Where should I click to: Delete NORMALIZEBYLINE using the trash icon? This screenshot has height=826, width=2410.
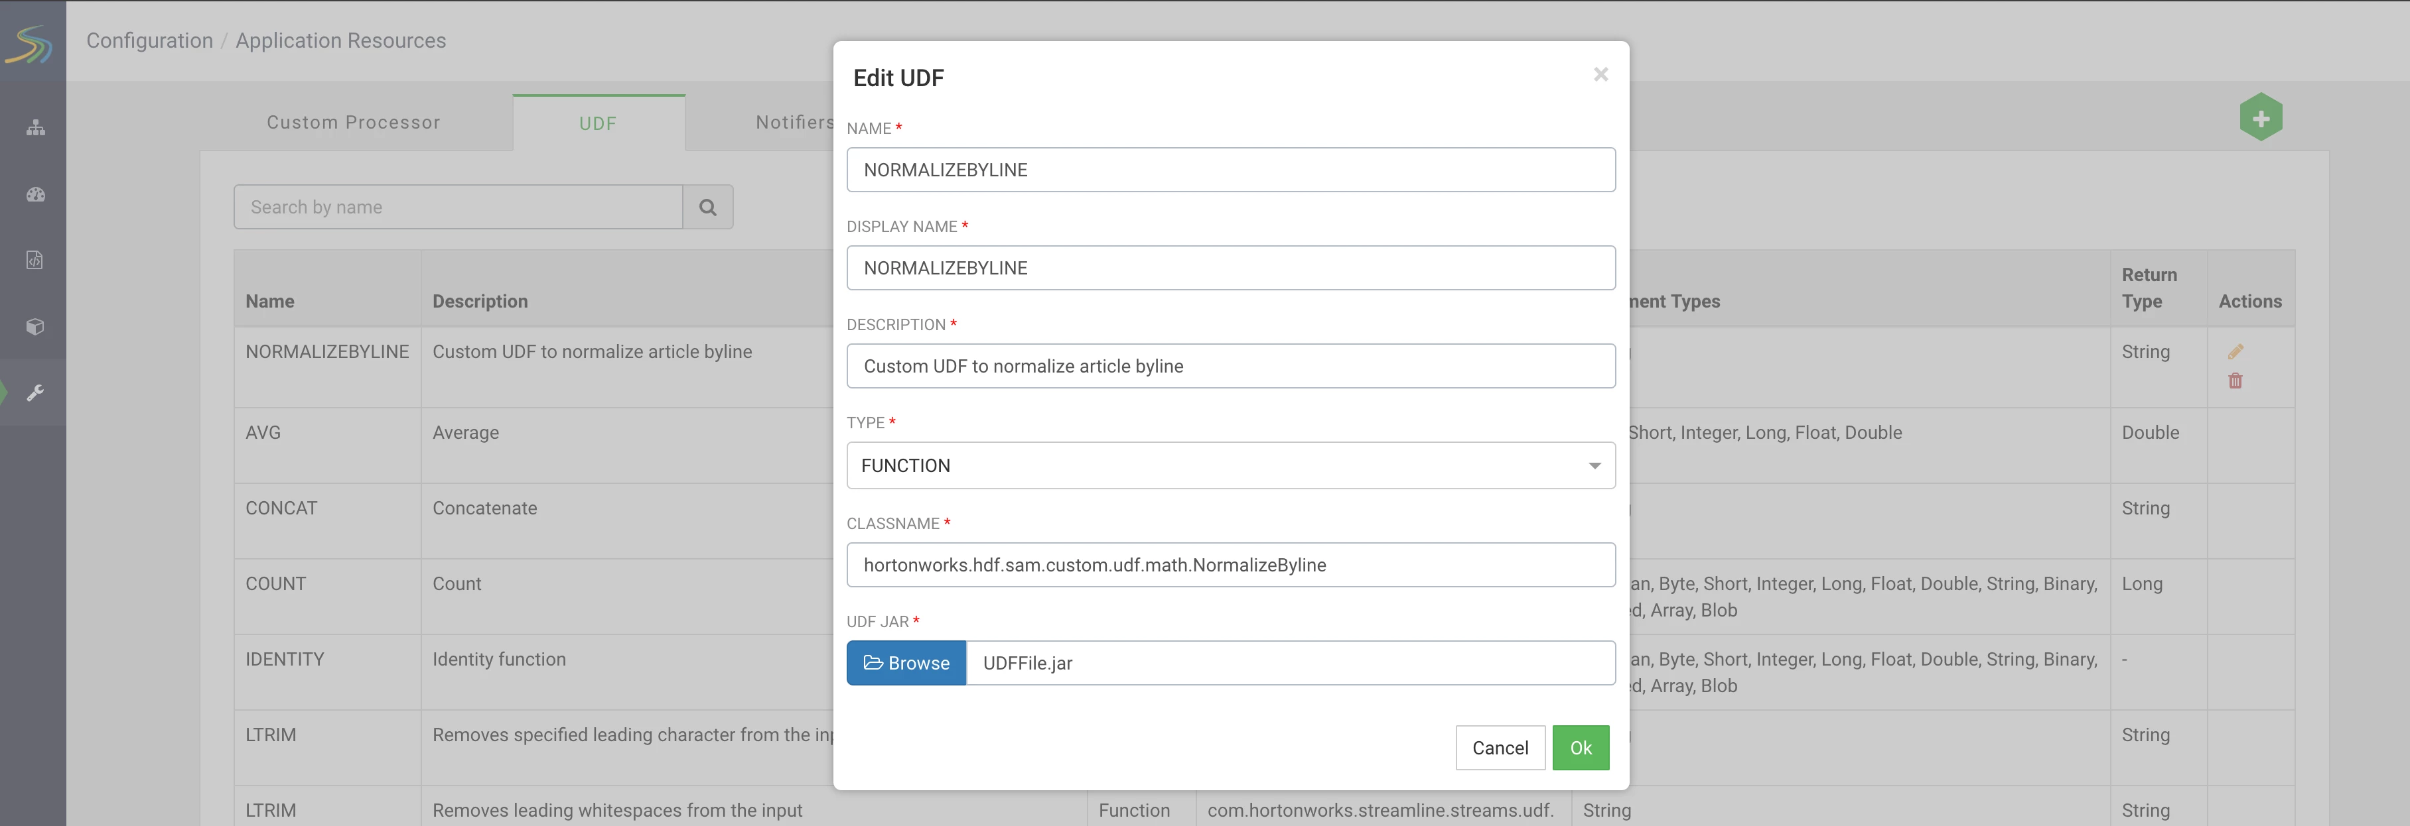(x=2235, y=381)
